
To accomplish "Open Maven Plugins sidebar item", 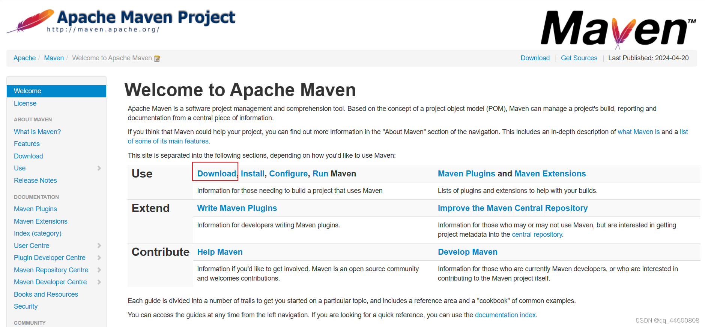I will tap(35, 209).
